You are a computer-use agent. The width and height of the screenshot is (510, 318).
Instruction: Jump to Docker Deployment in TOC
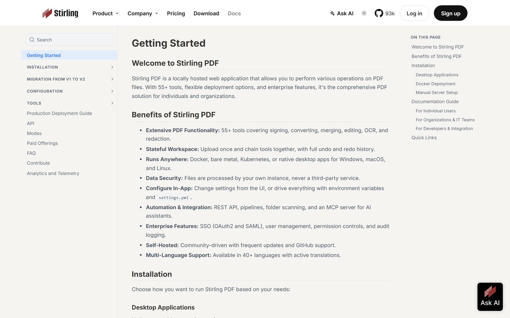(435, 84)
